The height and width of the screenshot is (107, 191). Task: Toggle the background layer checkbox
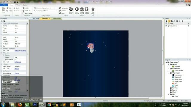[x=166, y=26]
